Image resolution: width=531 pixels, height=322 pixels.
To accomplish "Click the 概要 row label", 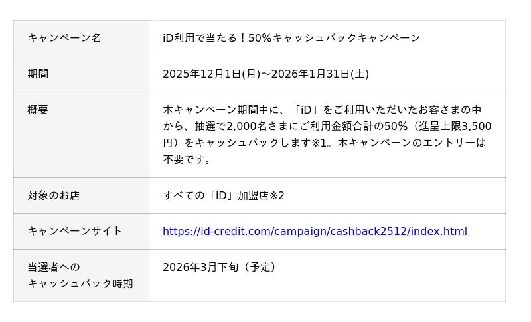I will tap(38, 110).
